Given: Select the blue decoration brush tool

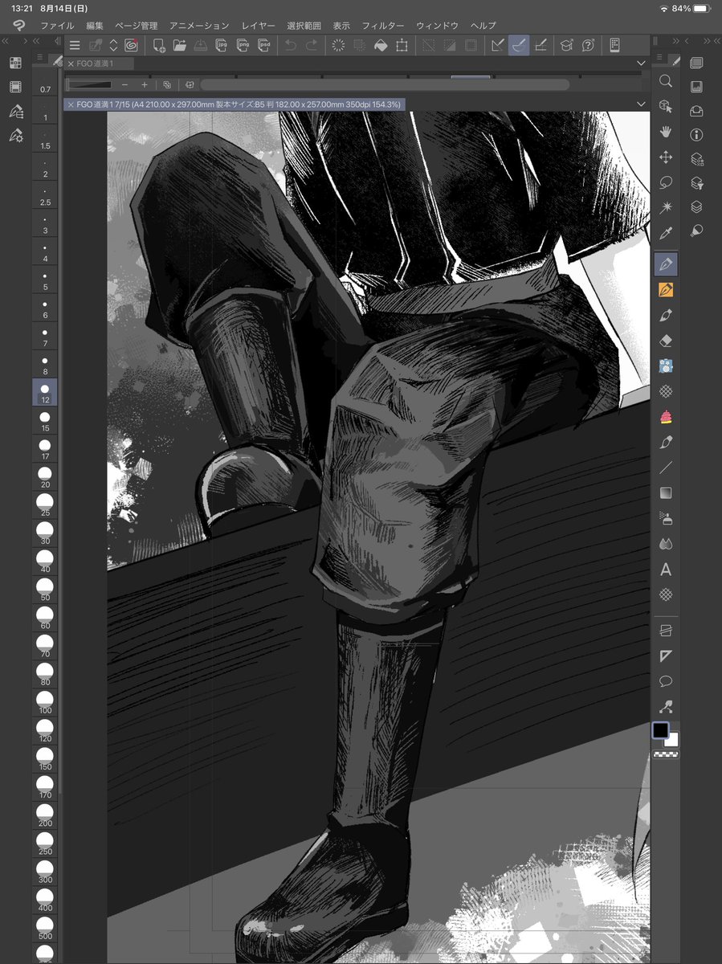Looking at the screenshot, I should pos(665,366).
